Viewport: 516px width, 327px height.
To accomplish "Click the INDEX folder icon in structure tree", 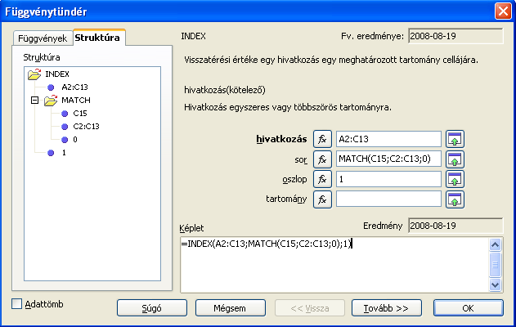I will [x=34, y=74].
